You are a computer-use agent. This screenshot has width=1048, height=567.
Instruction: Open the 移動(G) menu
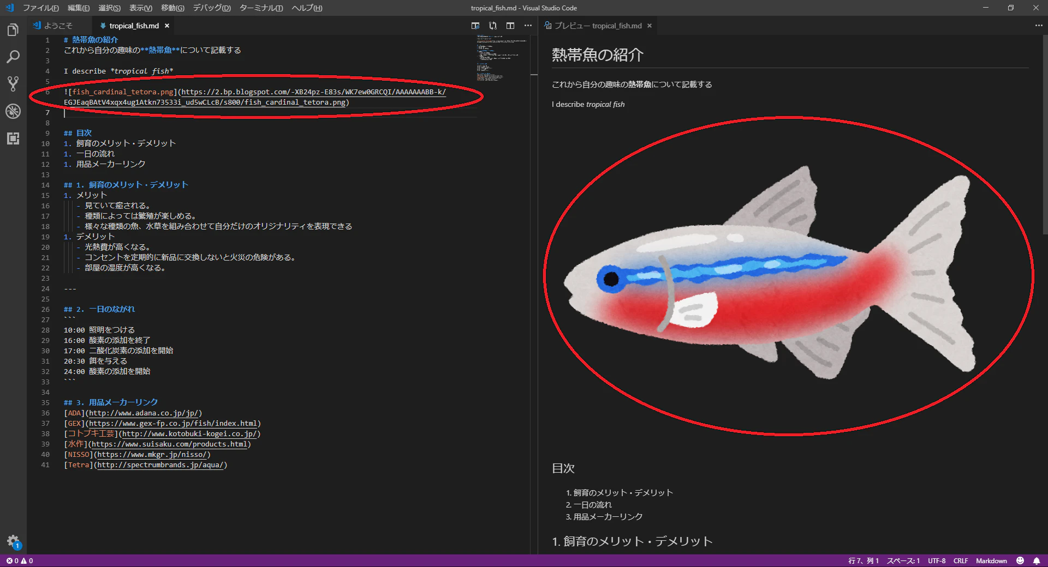pyautogui.click(x=172, y=8)
